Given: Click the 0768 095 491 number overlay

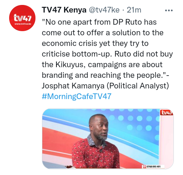Looking at the screenshot, I should [x=153, y=167].
